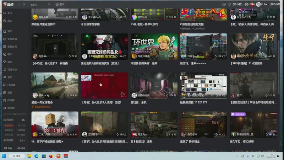The height and width of the screenshot is (160, 284).
Task: Open watch history clock icon in top right
Action: pyautogui.click(x=224, y=4)
